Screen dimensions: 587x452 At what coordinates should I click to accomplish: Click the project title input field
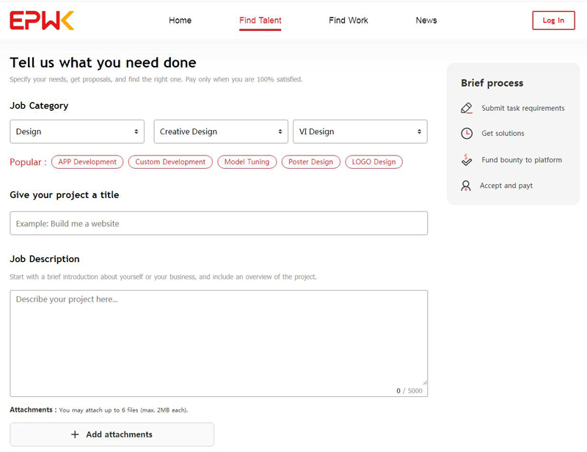[x=219, y=223]
